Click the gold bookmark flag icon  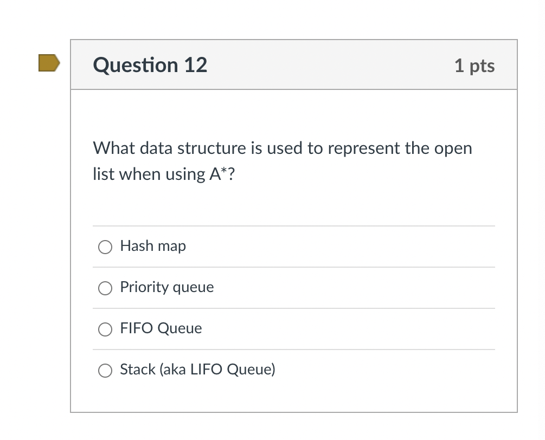48,63
